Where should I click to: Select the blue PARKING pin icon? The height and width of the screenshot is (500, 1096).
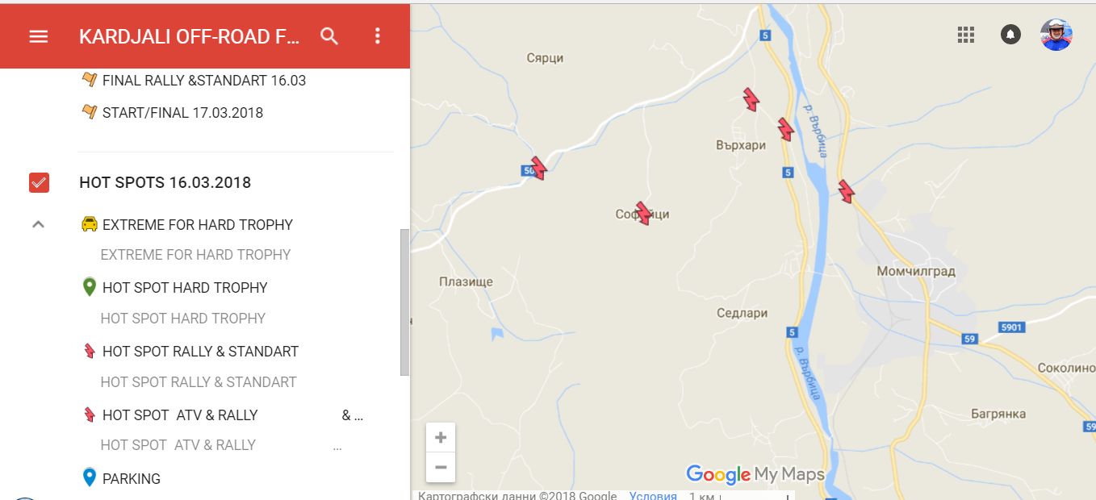pyautogui.click(x=89, y=477)
